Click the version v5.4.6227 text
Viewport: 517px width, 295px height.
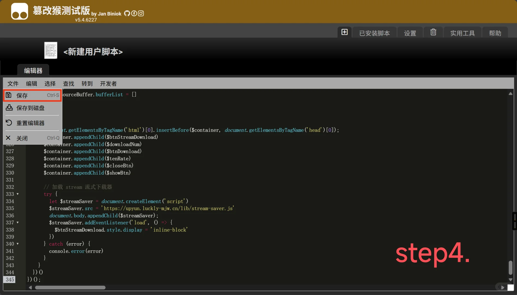pos(86,20)
